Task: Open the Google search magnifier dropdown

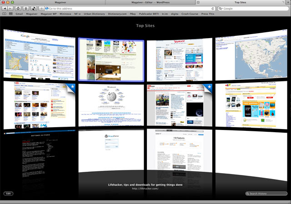Action: pyautogui.click(x=220, y=9)
